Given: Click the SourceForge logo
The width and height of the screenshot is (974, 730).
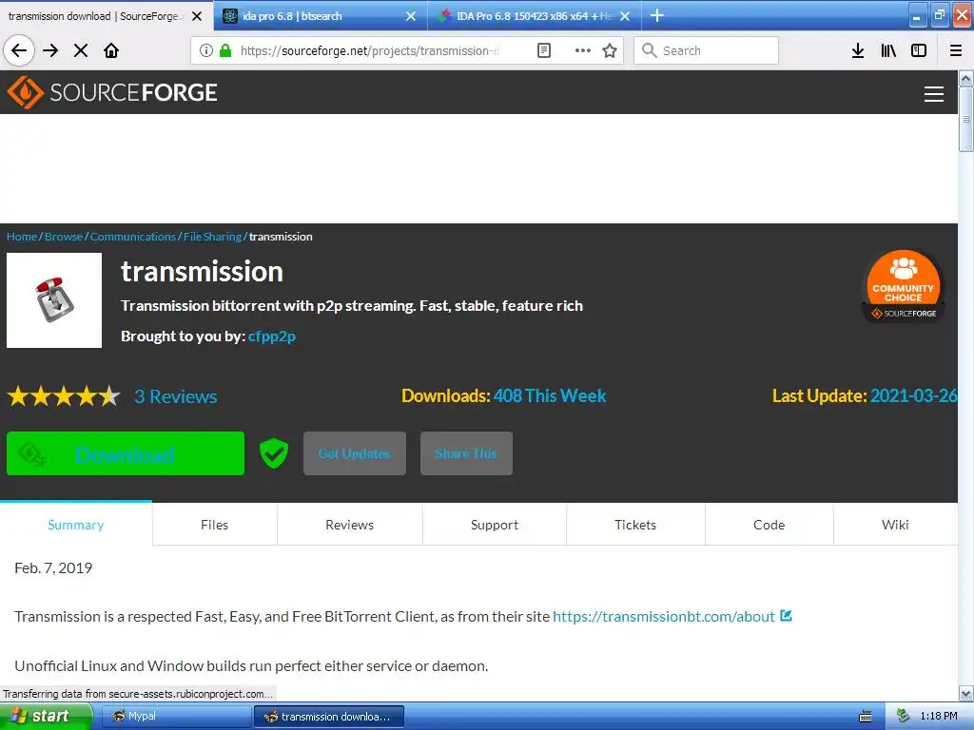Looking at the screenshot, I should coord(112,92).
